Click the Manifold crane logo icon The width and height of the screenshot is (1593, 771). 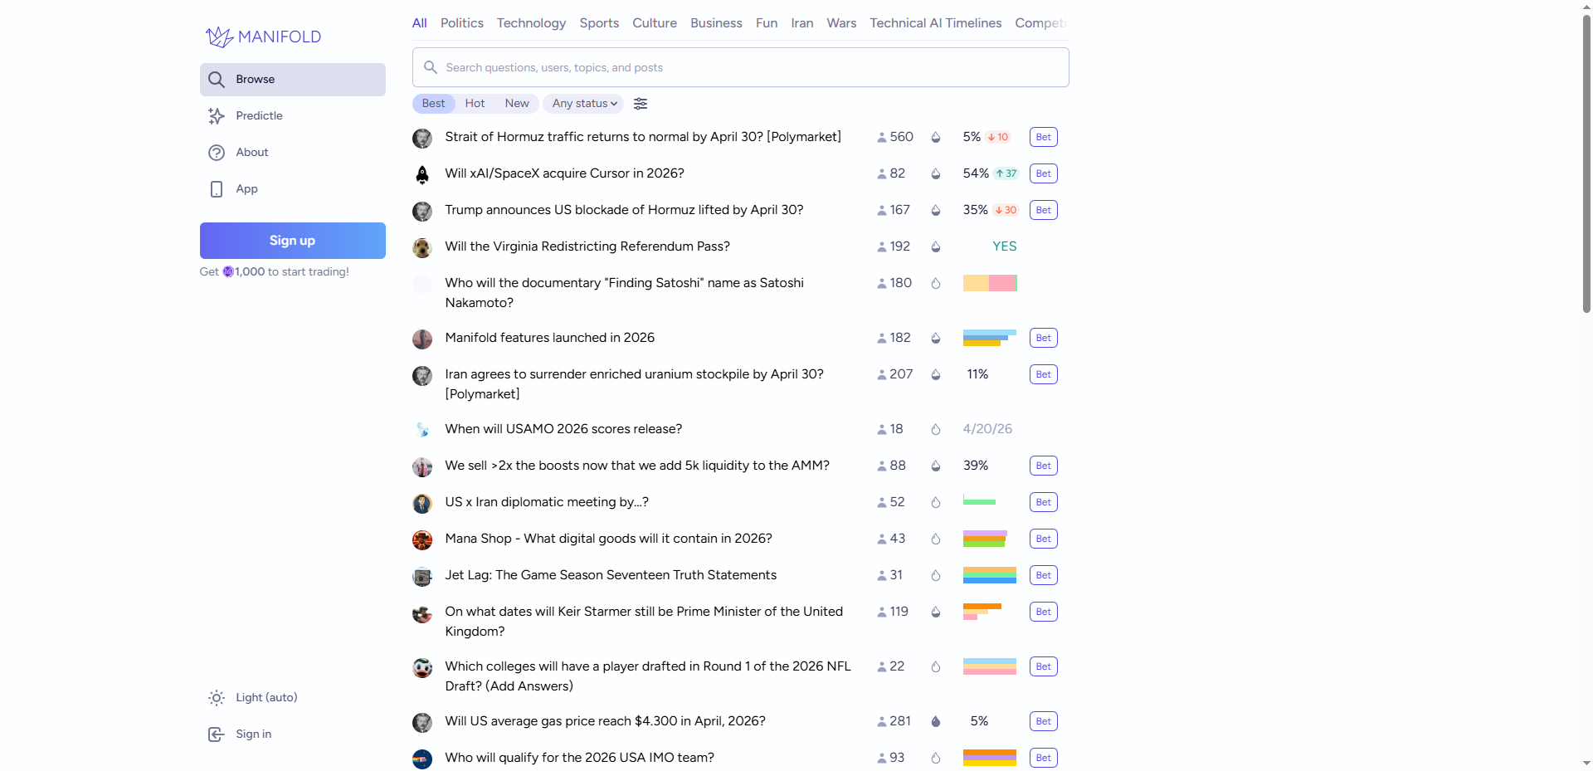coord(219,37)
